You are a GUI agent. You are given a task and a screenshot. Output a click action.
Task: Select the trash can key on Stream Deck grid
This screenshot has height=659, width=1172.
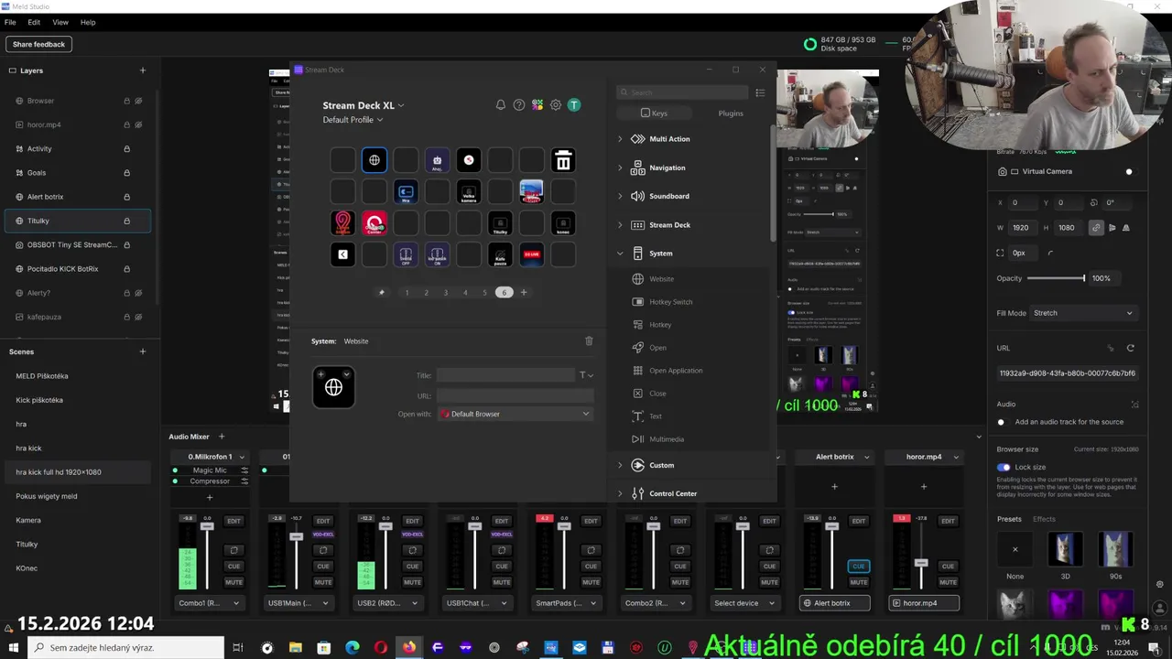(x=563, y=161)
